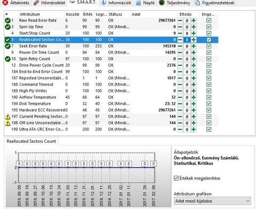Click plus in Off-Line Uncorrectable row
256x211 pixels.
(x=194, y=123)
